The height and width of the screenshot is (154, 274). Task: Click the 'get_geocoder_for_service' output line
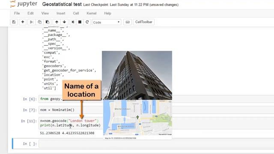(69, 70)
